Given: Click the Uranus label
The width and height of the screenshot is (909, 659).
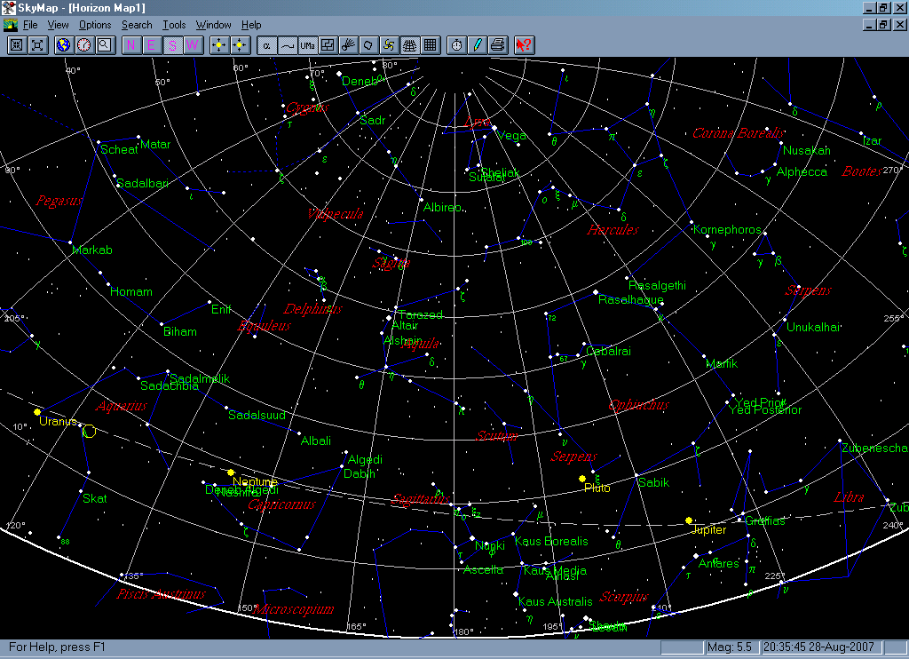Looking at the screenshot, I should [x=58, y=421].
